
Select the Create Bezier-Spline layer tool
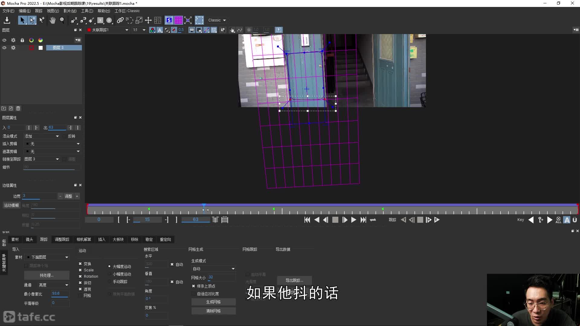click(x=83, y=20)
